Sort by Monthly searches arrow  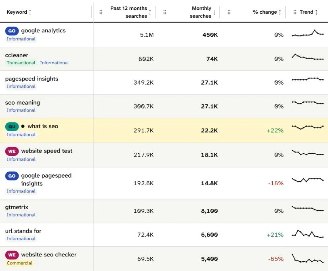(214, 12)
